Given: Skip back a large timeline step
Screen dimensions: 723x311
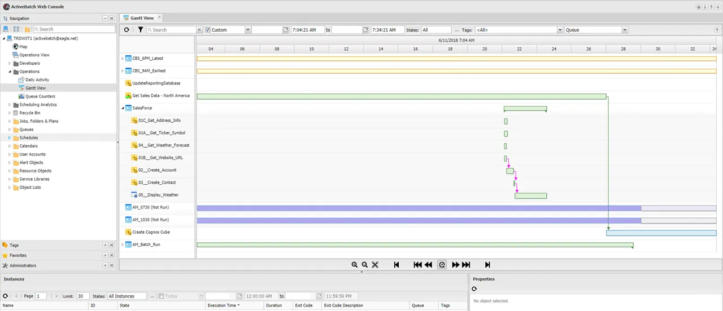Looking at the screenshot, I should click(417, 265).
